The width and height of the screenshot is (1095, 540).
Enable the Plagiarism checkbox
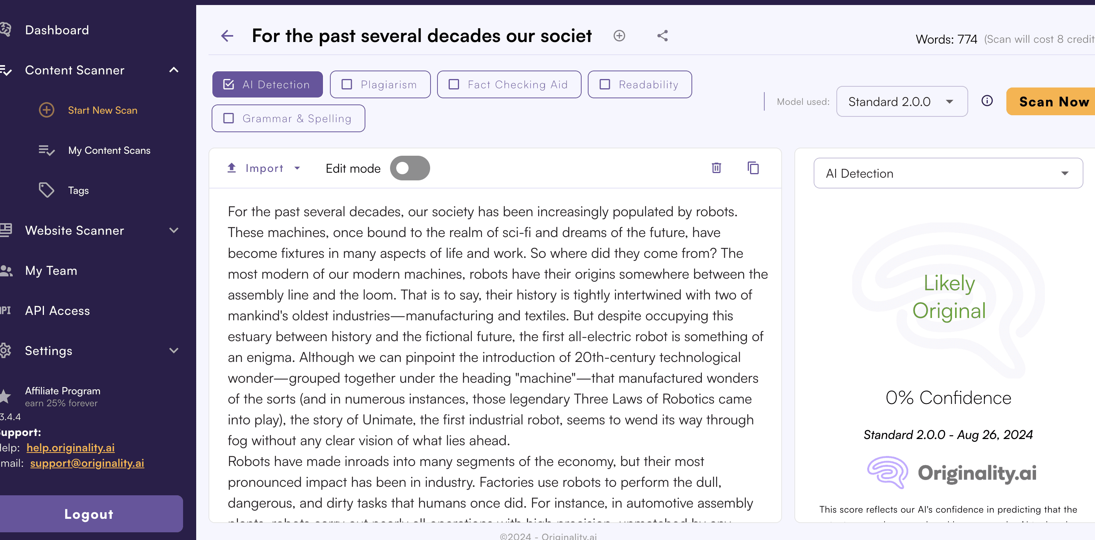347,85
